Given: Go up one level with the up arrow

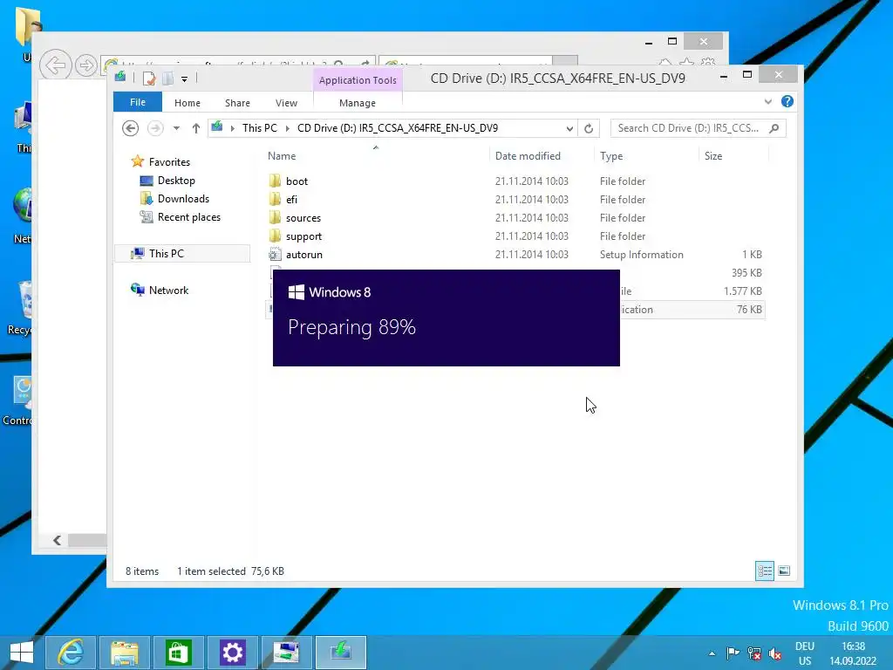Looking at the screenshot, I should pos(196,128).
